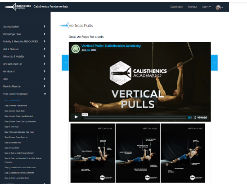Expand the One Arm Push Up section
This screenshot has width=247, height=184.
[x=24, y=64]
